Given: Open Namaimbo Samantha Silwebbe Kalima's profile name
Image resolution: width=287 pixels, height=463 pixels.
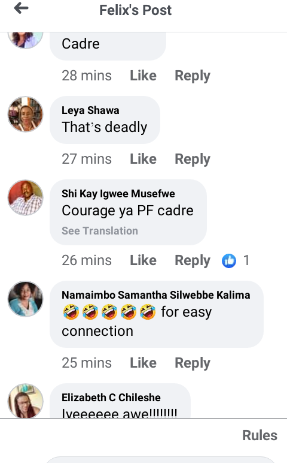Looking at the screenshot, I should (x=155, y=295).
